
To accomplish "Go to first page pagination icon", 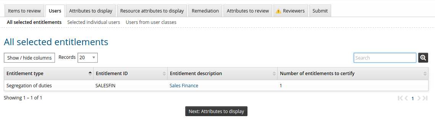I will [400, 98].
